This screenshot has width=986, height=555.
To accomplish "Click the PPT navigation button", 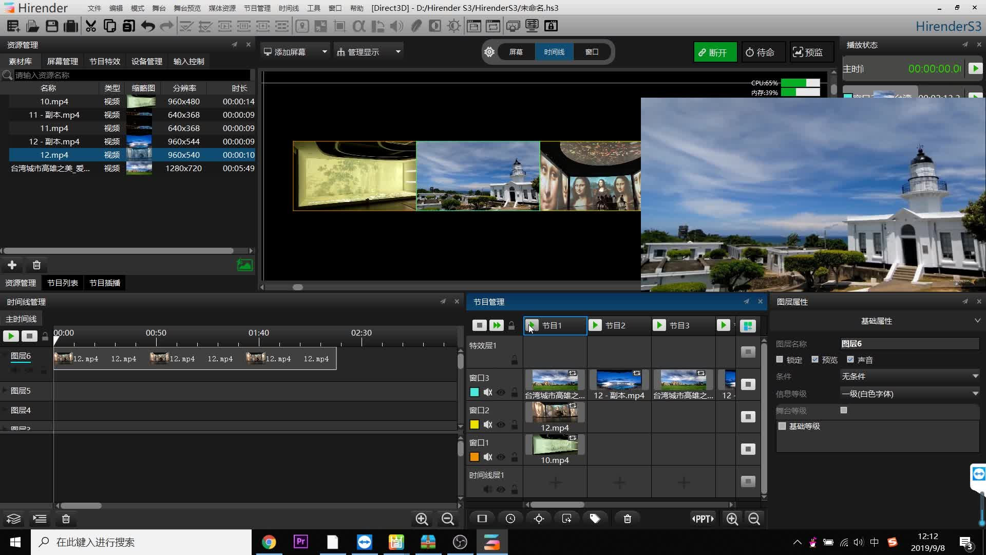I will [703, 519].
